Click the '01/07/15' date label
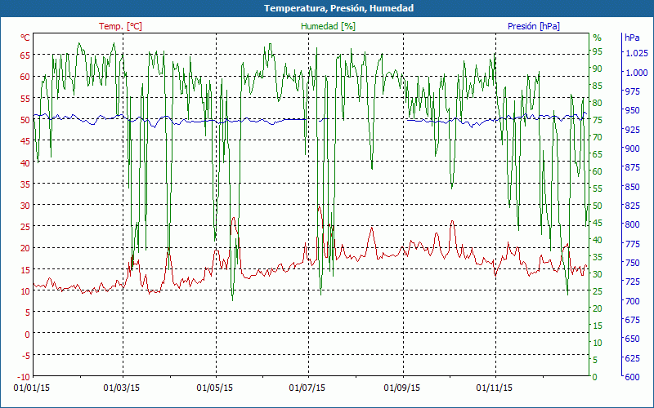The image size is (654, 408). [x=307, y=388]
